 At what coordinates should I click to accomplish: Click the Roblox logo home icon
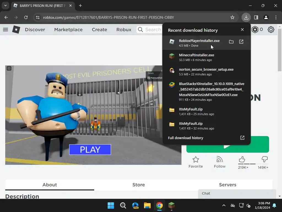[x=16, y=29]
